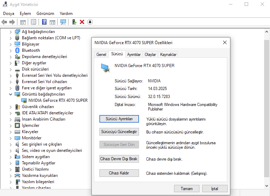
Task: Click the Sürücüyü Güncelleştir button
Action: pos(119,132)
